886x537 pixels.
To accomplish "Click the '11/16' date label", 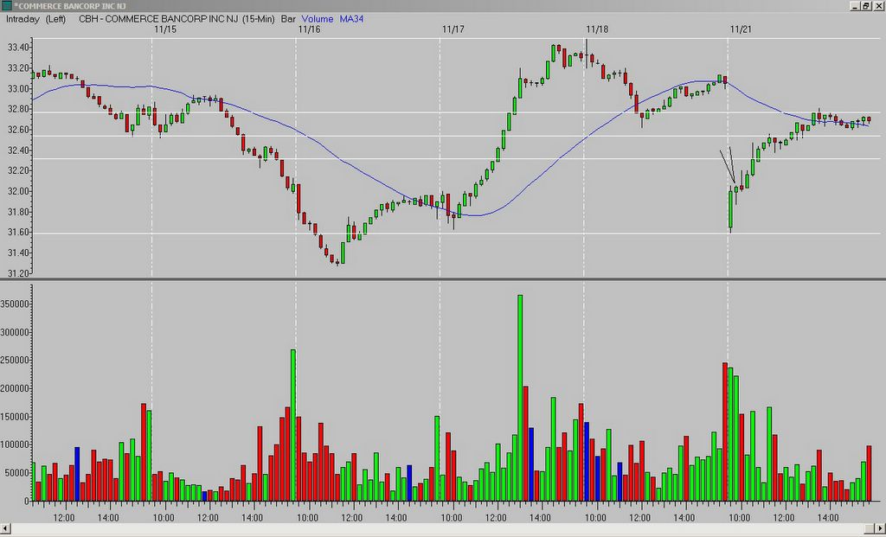I will pos(309,29).
